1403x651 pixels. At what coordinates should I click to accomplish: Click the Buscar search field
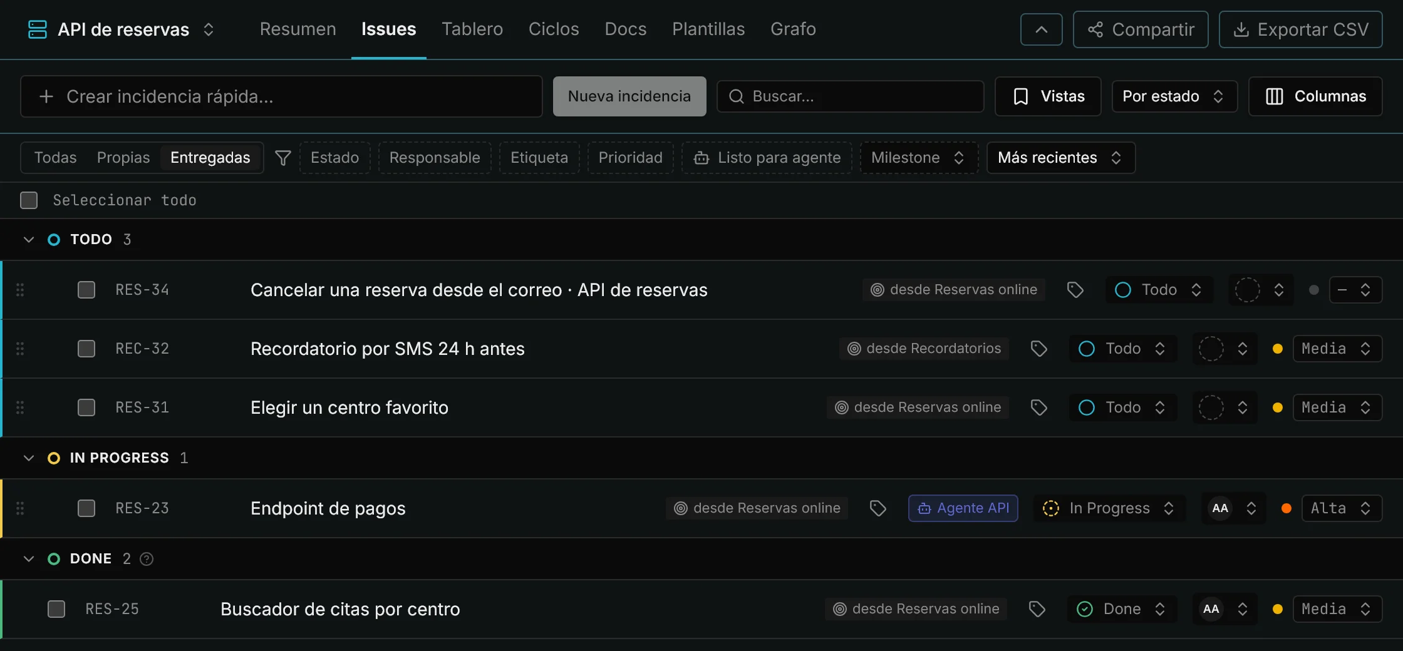click(850, 96)
